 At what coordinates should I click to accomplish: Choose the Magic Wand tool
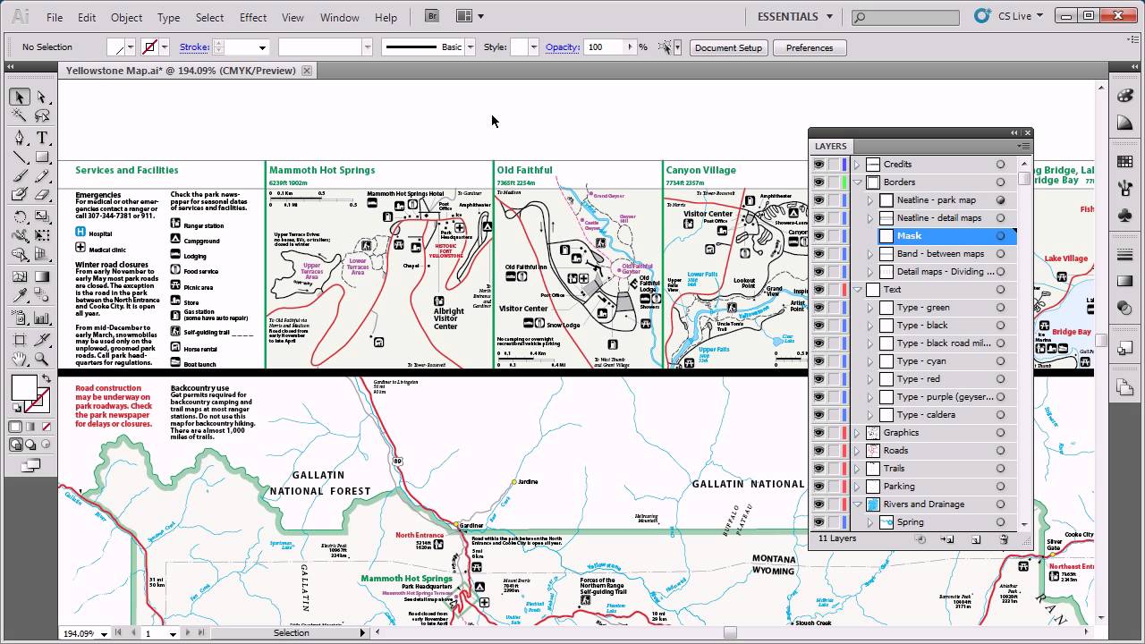tap(20, 116)
